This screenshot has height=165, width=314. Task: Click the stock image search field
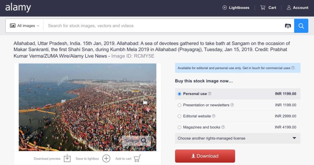(x=163, y=26)
